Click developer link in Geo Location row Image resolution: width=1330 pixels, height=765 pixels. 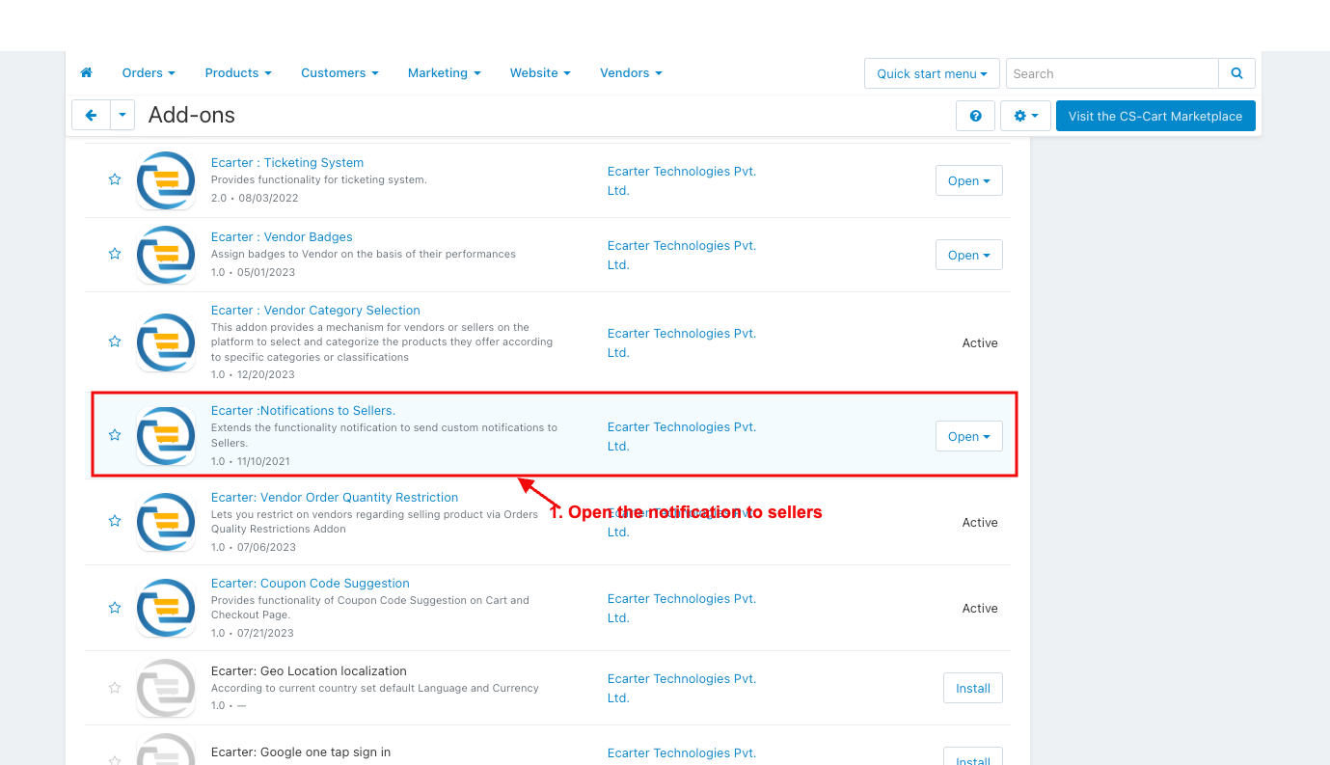682,688
